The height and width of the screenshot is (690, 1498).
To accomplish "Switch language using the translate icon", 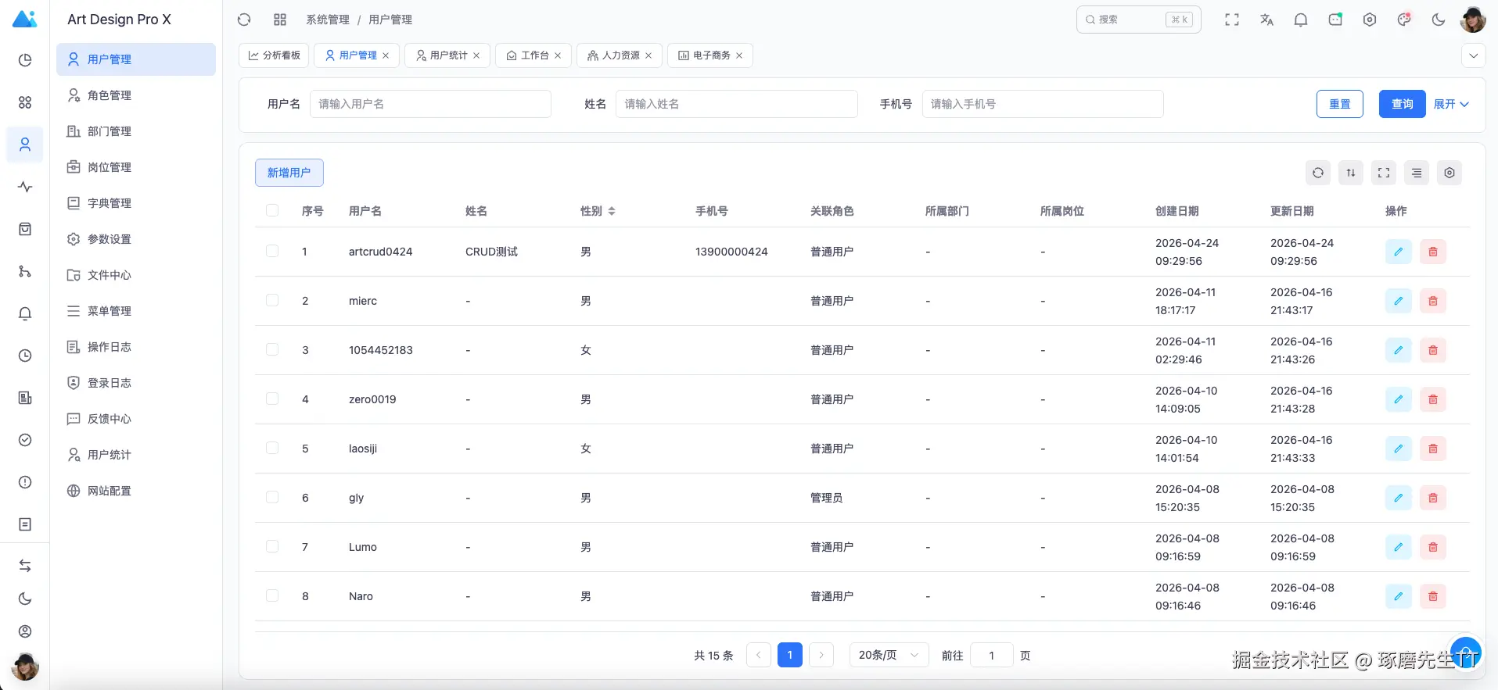I will pos(1266,20).
